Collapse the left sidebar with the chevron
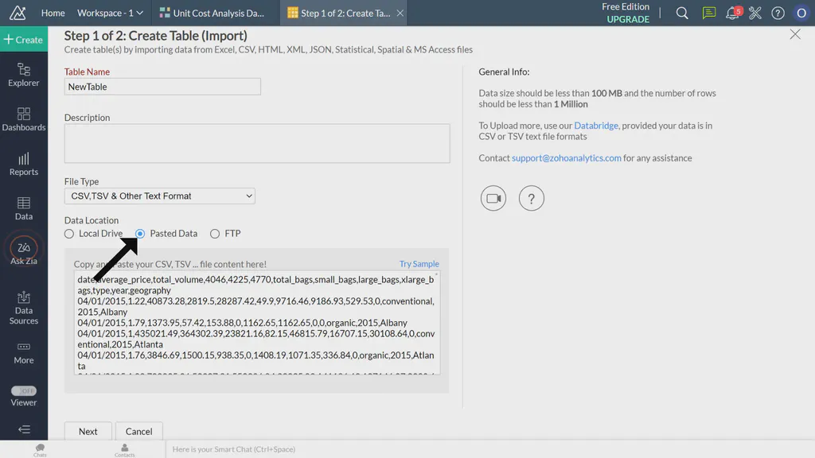This screenshot has width=815, height=458. (x=23, y=430)
